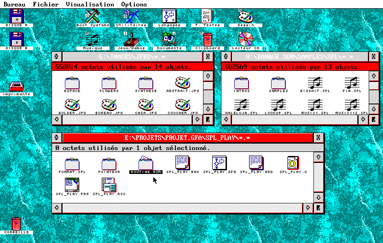This screenshot has height=243, width=383.
Task: Open the Options menu
Action: point(134,4)
